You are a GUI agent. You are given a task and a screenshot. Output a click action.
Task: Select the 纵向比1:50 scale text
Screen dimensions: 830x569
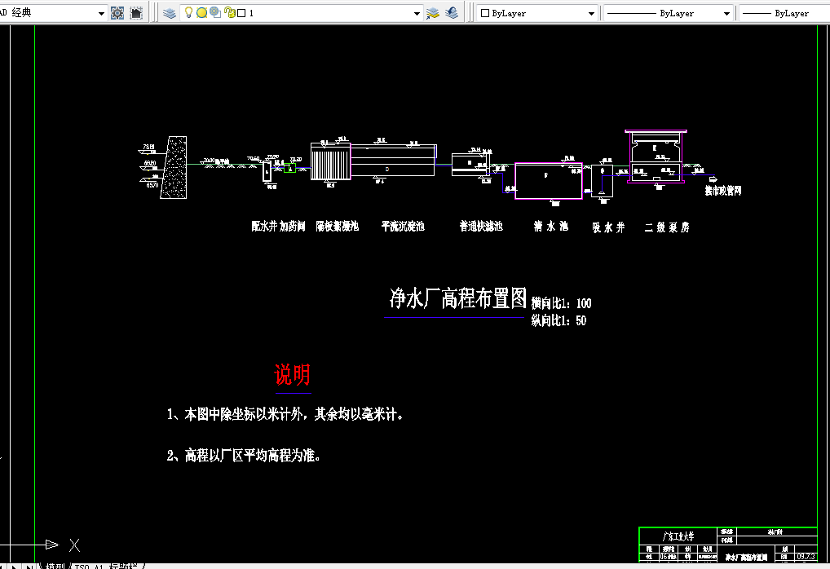pos(558,320)
